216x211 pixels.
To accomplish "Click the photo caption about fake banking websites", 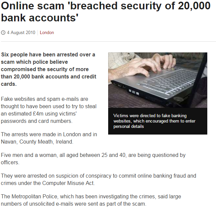I will tap(154, 121).
